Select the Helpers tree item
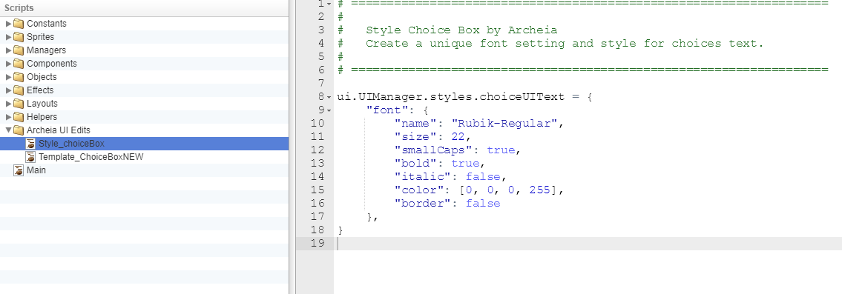Screen dimensions: 842x294 [144, 116]
